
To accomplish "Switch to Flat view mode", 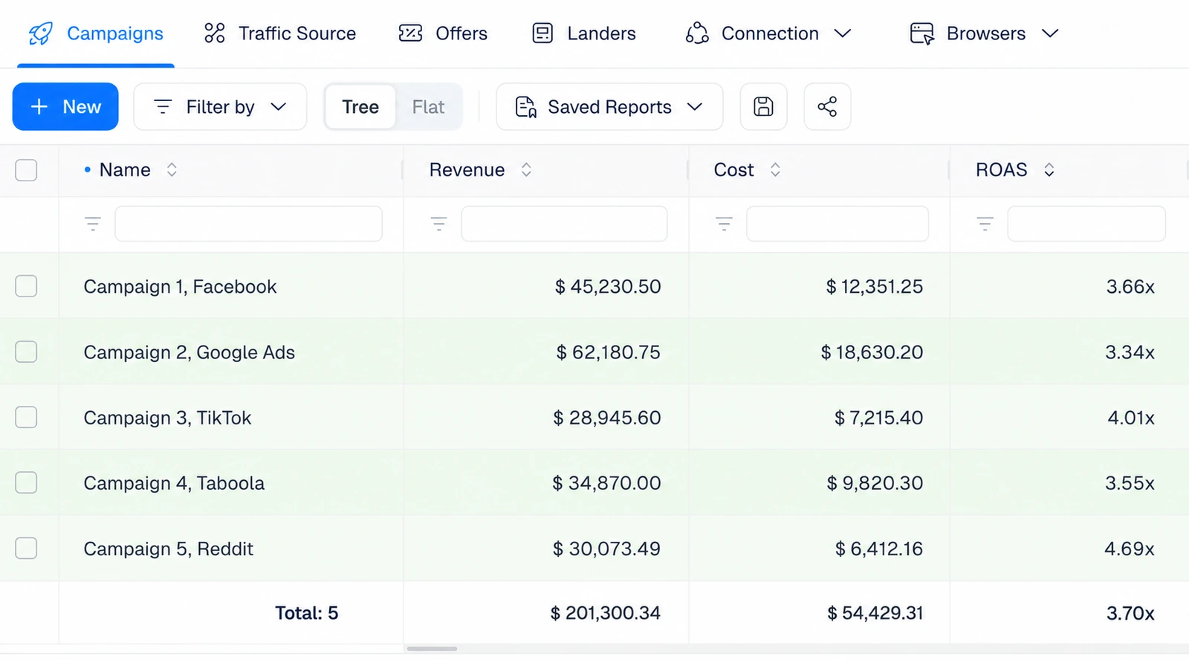I will (429, 107).
